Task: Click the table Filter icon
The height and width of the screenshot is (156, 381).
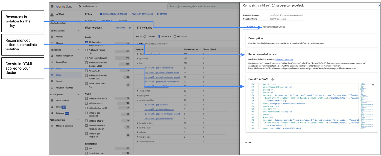Action: (x=137, y=44)
